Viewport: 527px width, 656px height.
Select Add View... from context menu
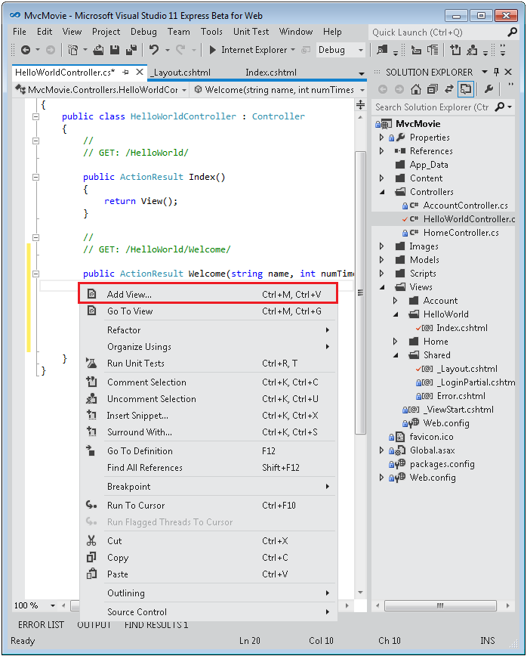click(208, 295)
